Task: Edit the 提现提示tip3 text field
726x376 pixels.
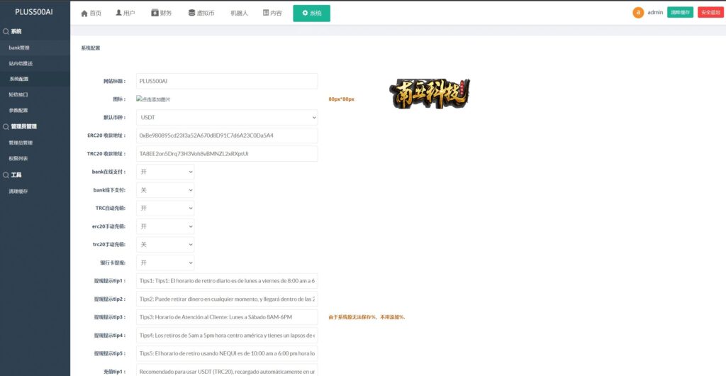Action: point(227,317)
